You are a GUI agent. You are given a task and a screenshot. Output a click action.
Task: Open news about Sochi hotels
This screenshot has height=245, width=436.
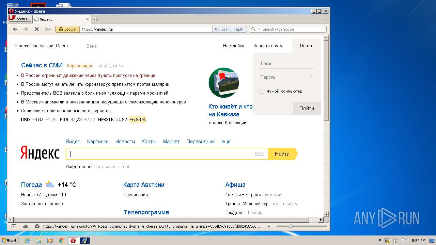point(66,111)
